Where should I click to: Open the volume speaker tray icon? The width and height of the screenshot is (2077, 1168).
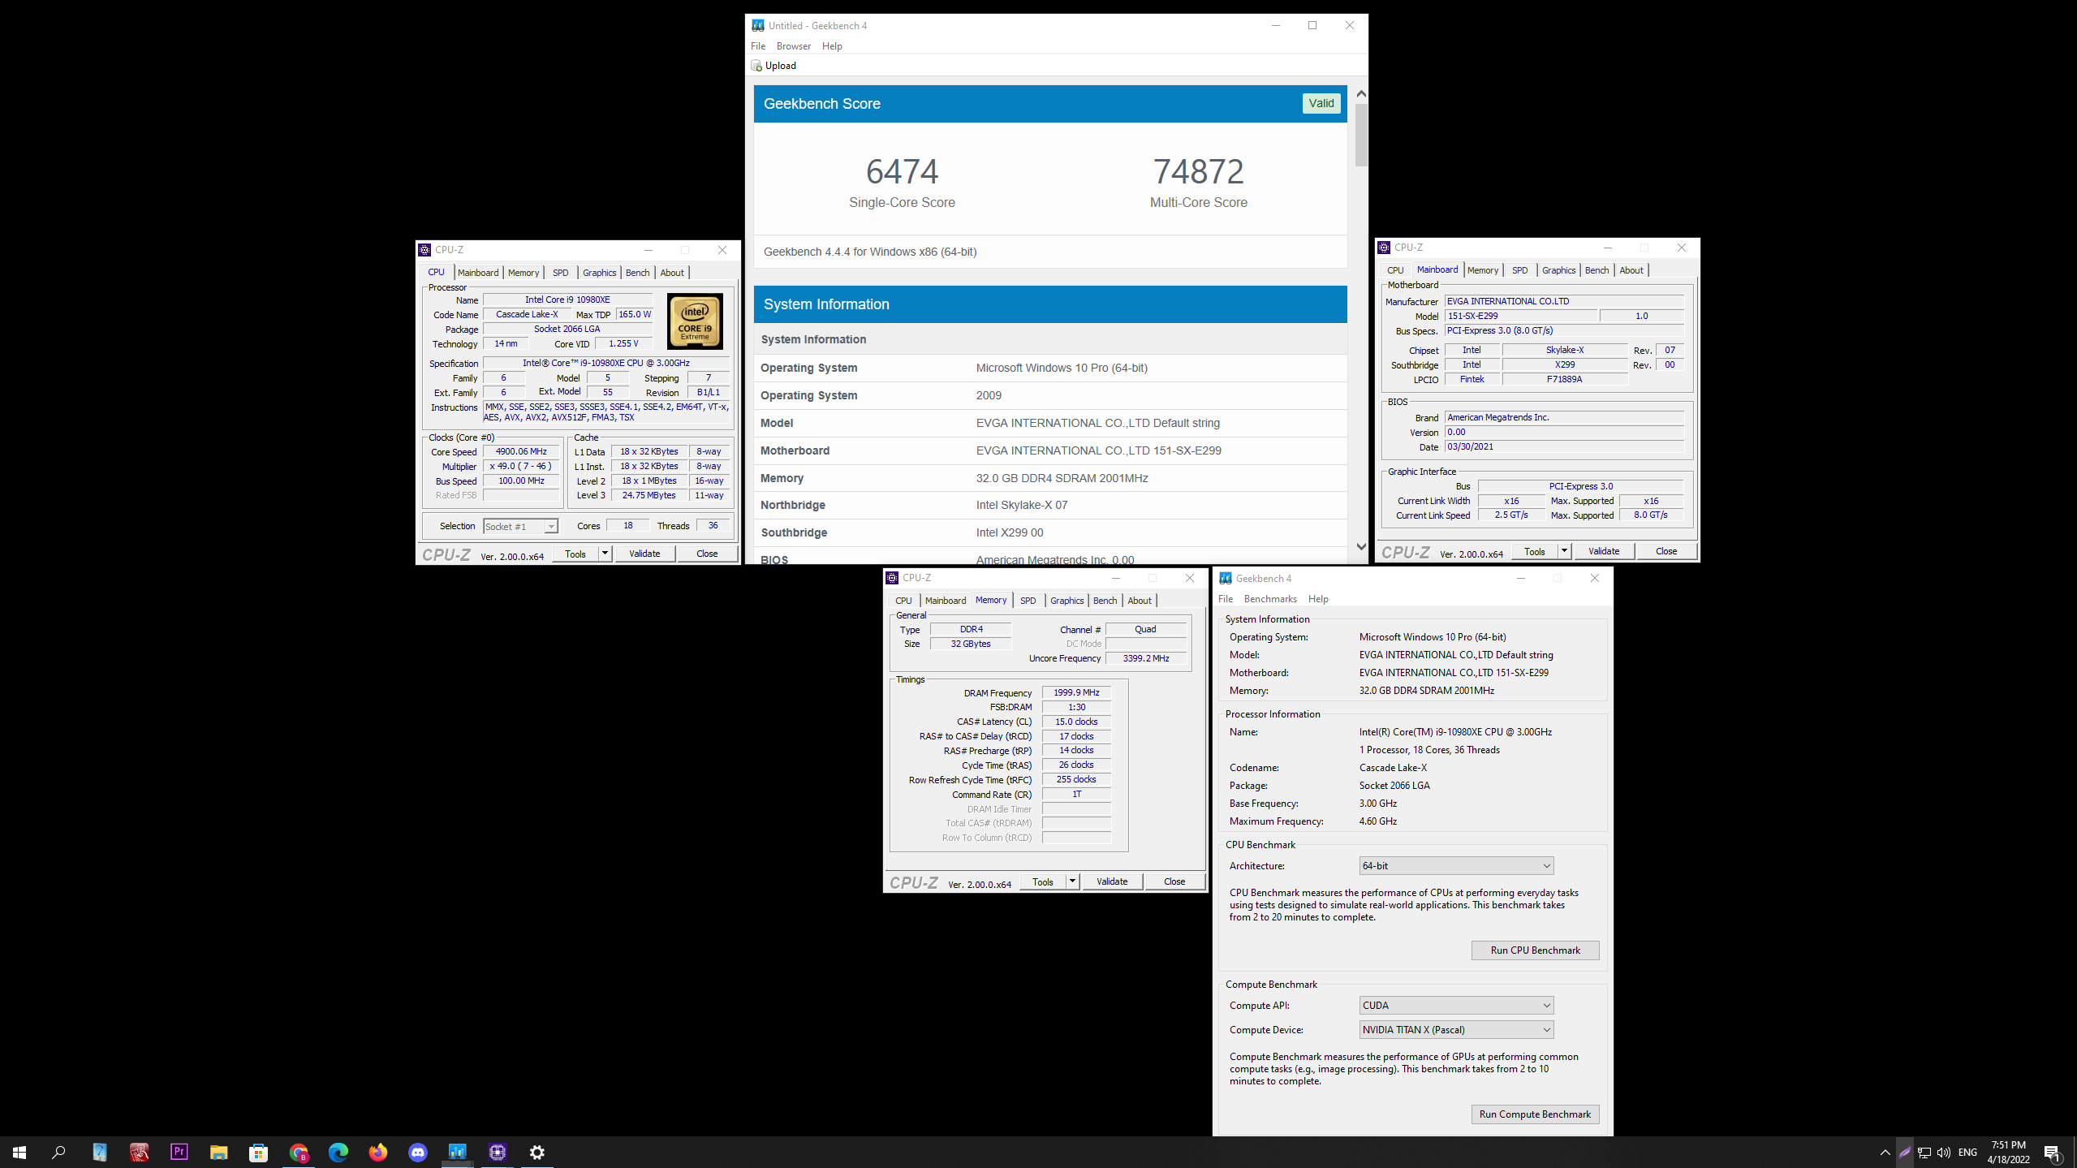pyautogui.click(x=1944, y=1152)
